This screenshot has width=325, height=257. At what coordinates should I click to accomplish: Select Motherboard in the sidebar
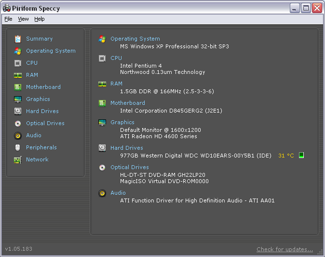43,87
